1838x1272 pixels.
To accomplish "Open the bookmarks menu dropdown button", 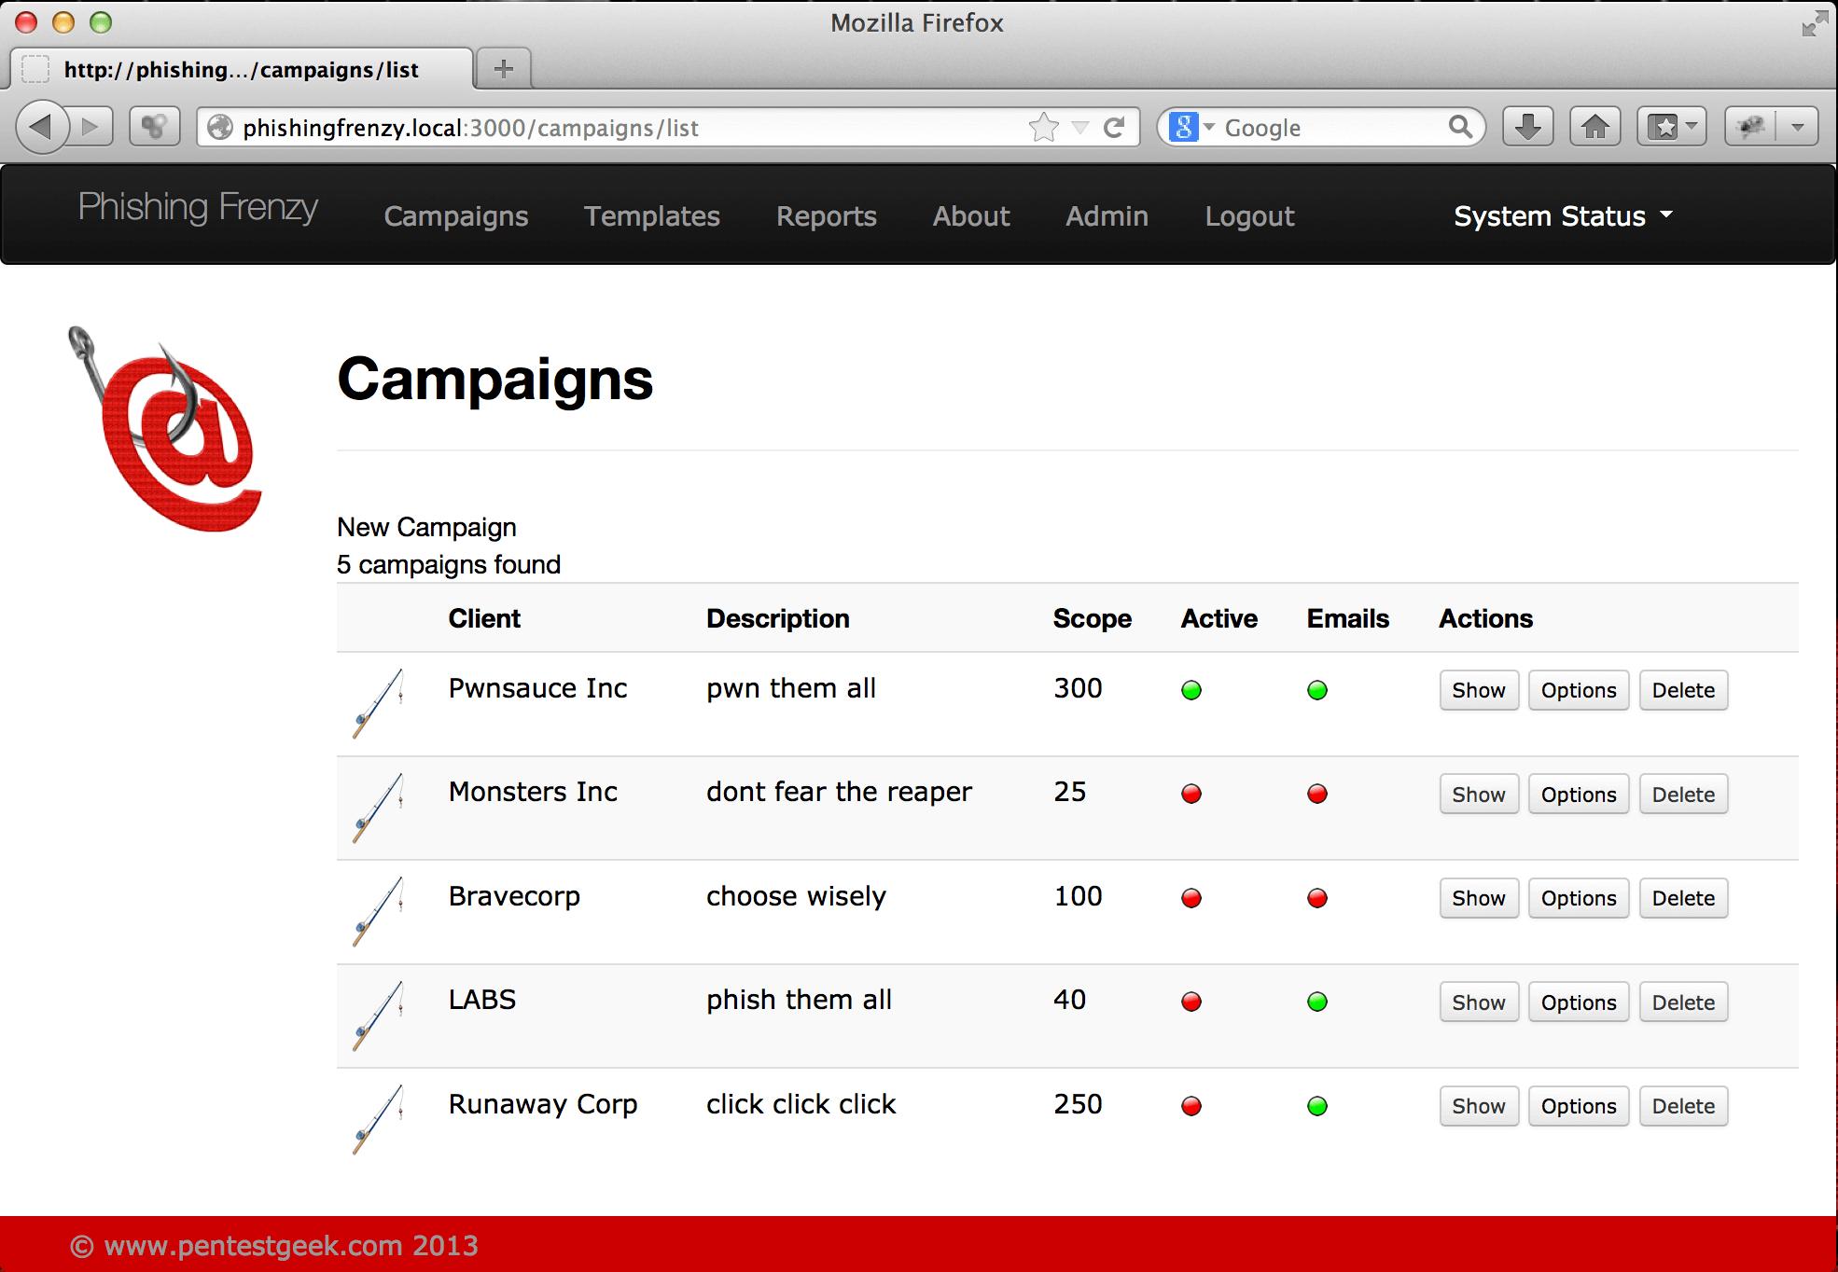I will coord(1672,127).
